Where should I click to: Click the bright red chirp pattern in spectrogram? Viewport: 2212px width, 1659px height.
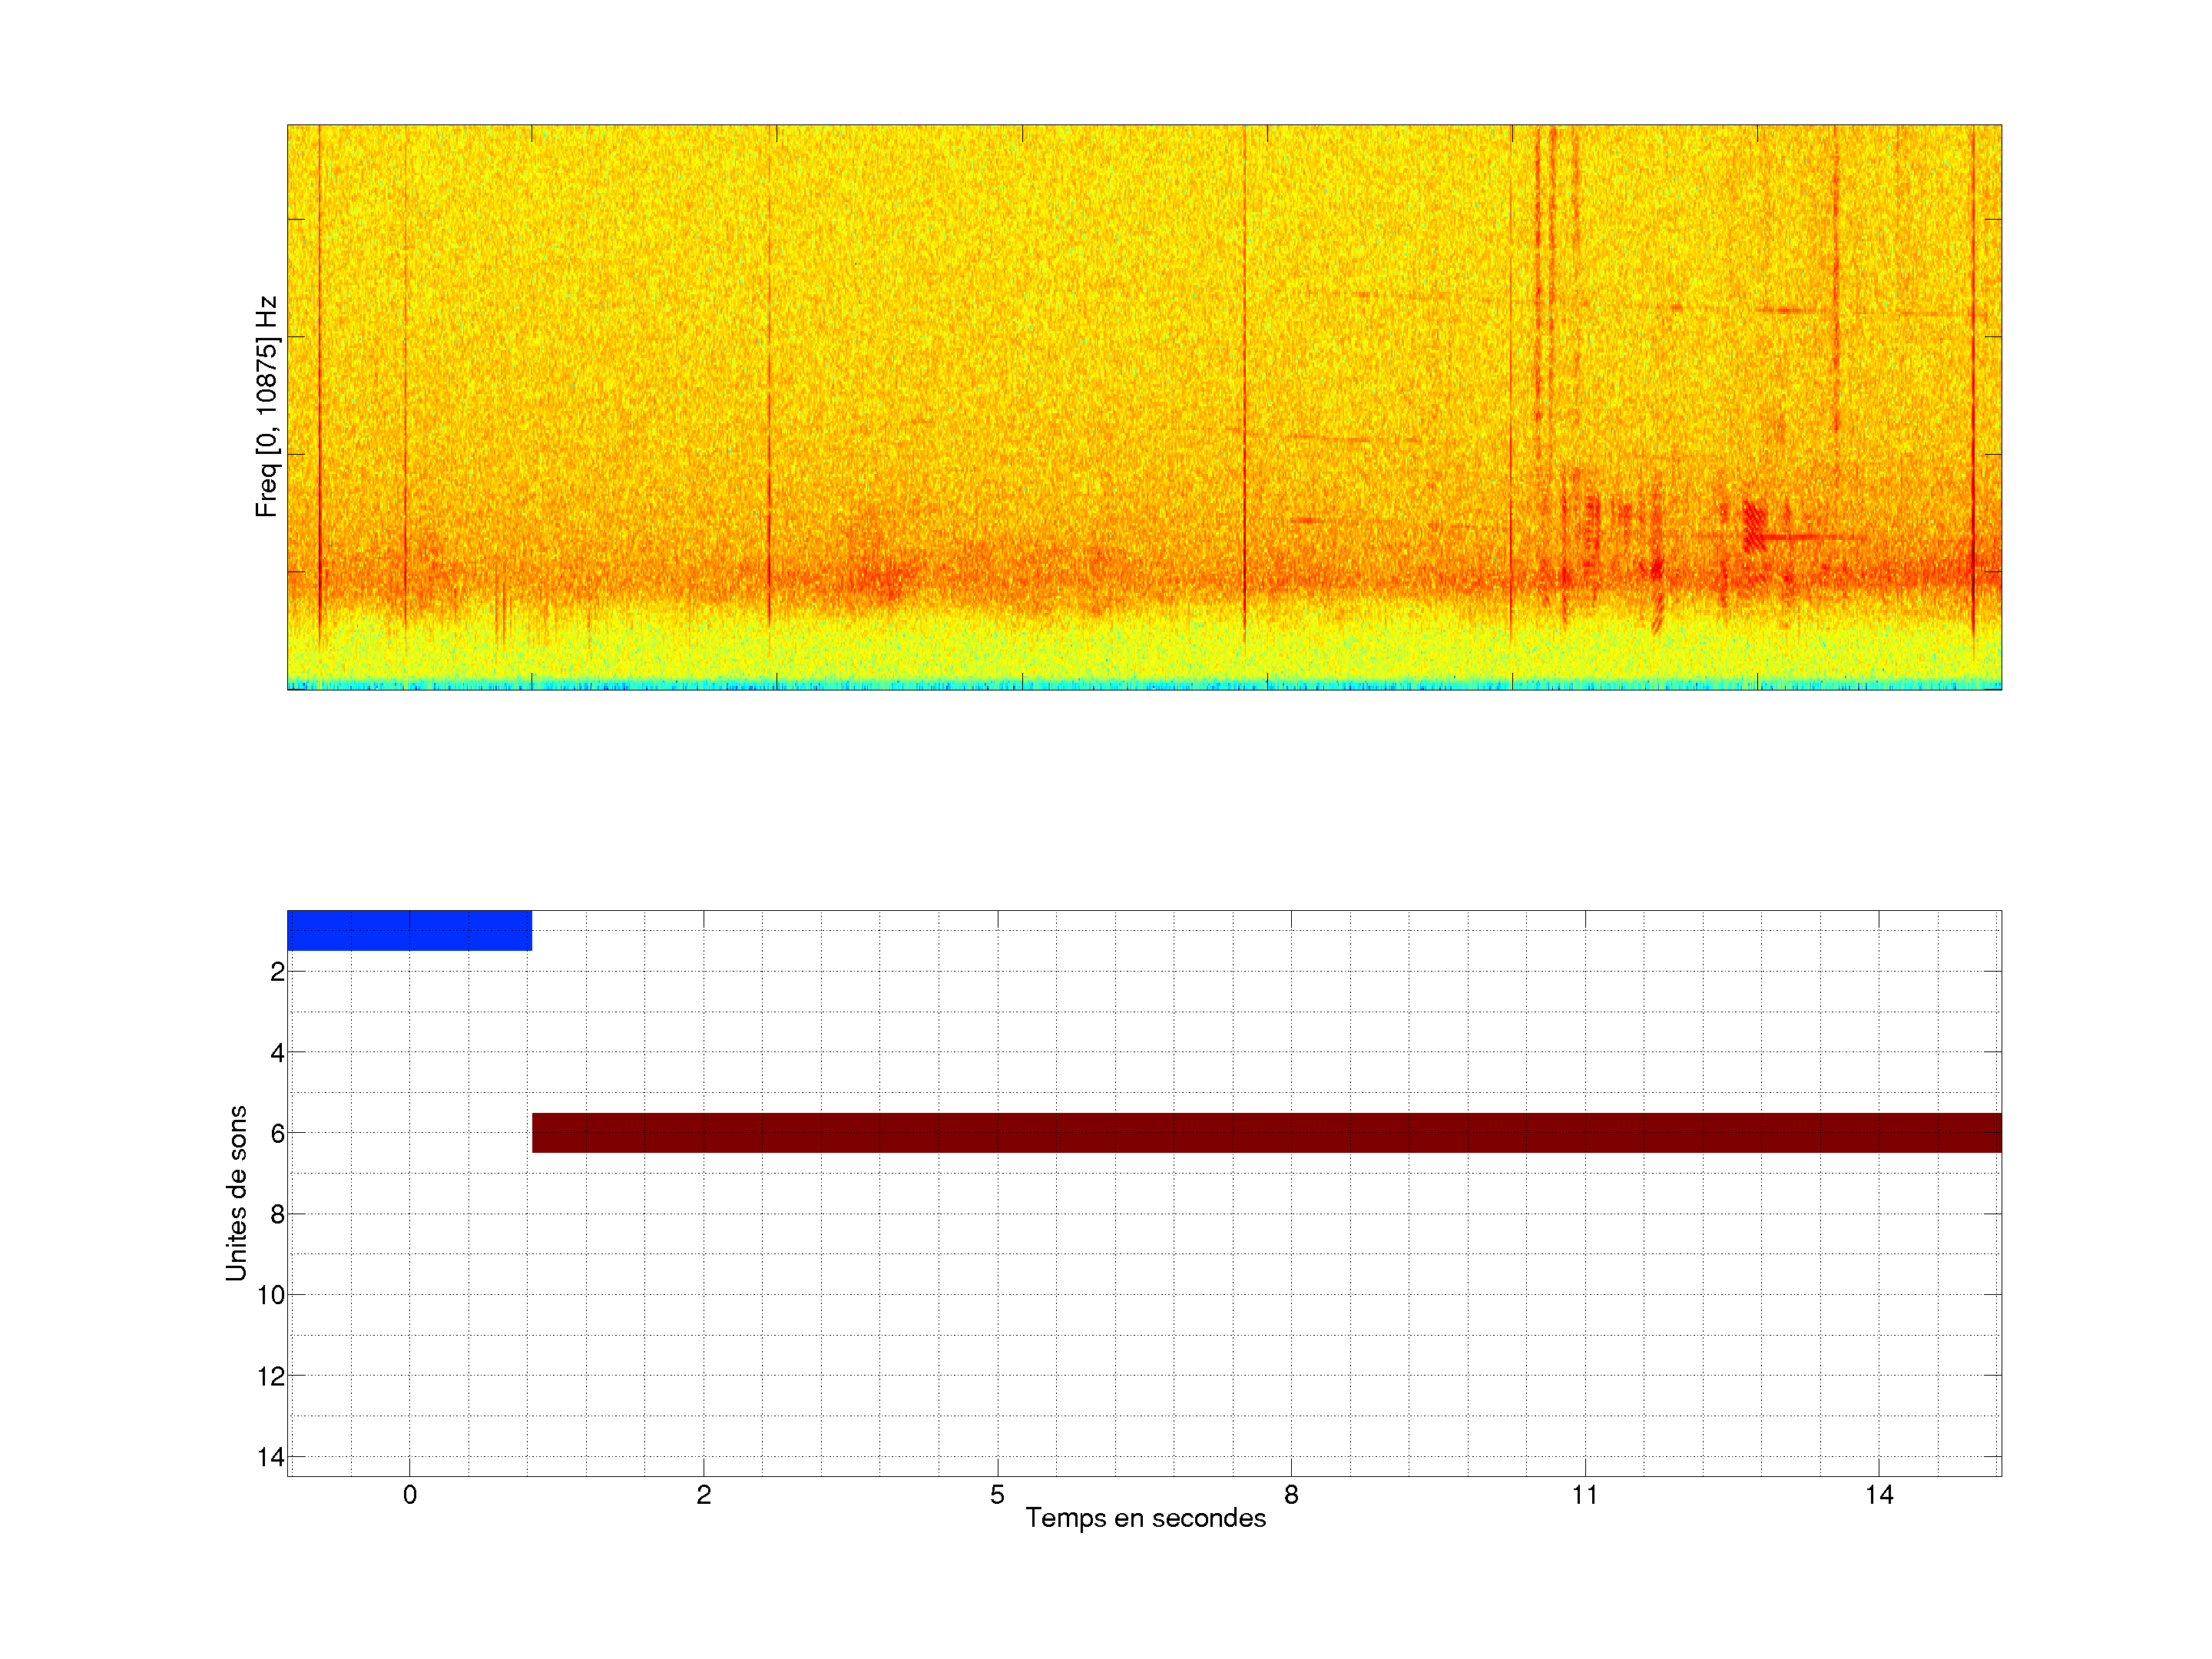click(x=1754, y=525)
